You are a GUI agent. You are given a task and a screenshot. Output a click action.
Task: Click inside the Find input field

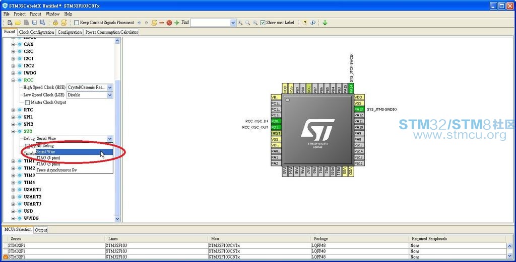coord(211,23)
